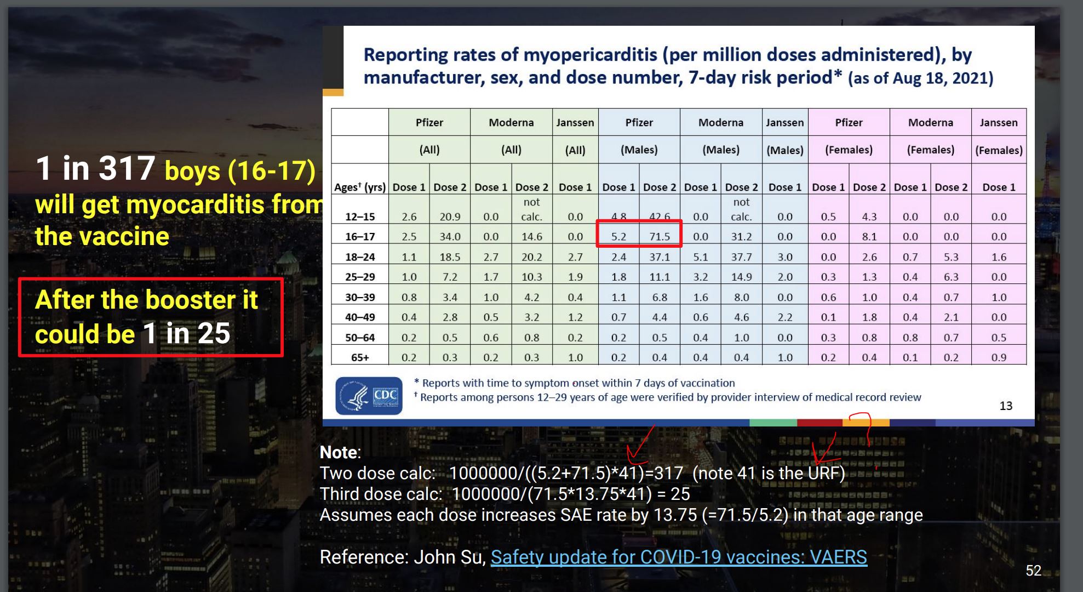Select the 20.2 cell in the 18–24 row
The height and width of the screenshot is (592, 1083).
[x=531, y=257]
